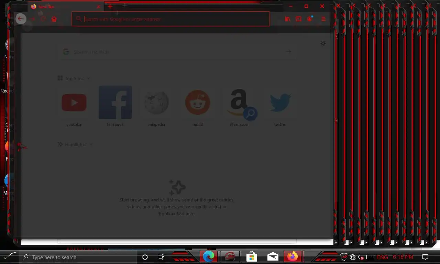
Task: Open Task View on taskbar
Action: pyautogui.click(x=162, y=257)
